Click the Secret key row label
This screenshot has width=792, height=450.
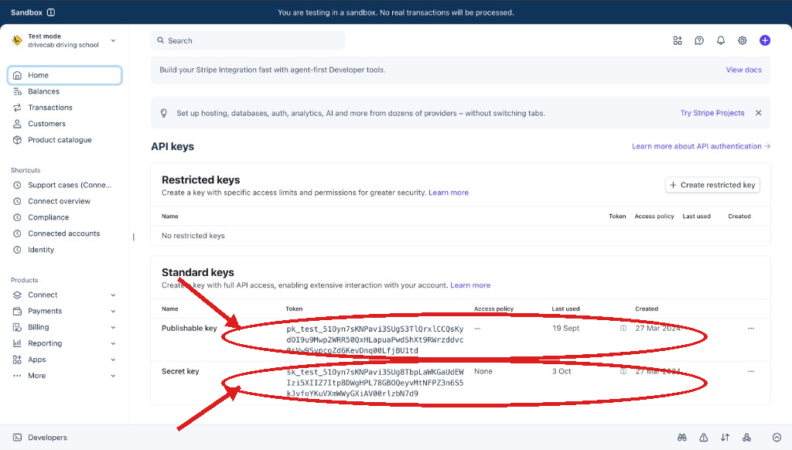click(180, 371)
